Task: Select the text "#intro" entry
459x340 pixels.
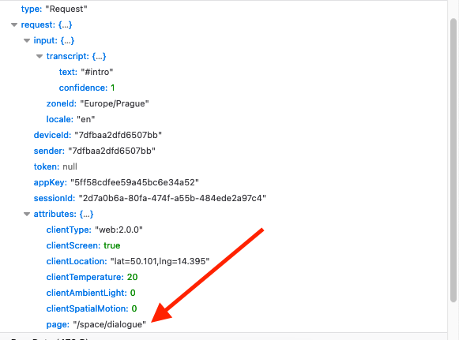Action: point(86,72)
